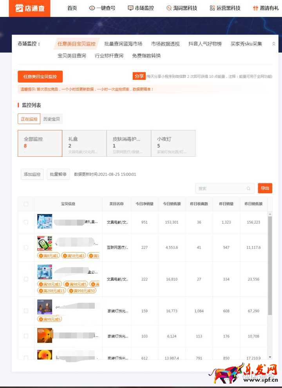Click the table scrollbar's down arrow
Image resolution: width=282 pixels, height=388 pixels.
point(269,357)
